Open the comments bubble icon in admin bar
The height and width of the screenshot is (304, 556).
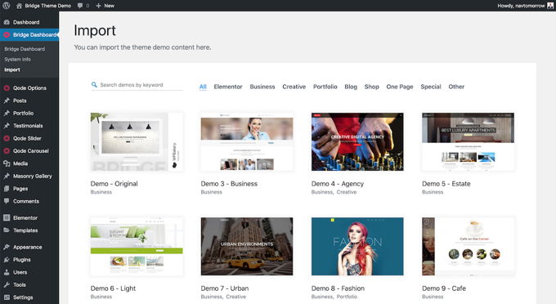pyautogui.click(x=80, y=6)
